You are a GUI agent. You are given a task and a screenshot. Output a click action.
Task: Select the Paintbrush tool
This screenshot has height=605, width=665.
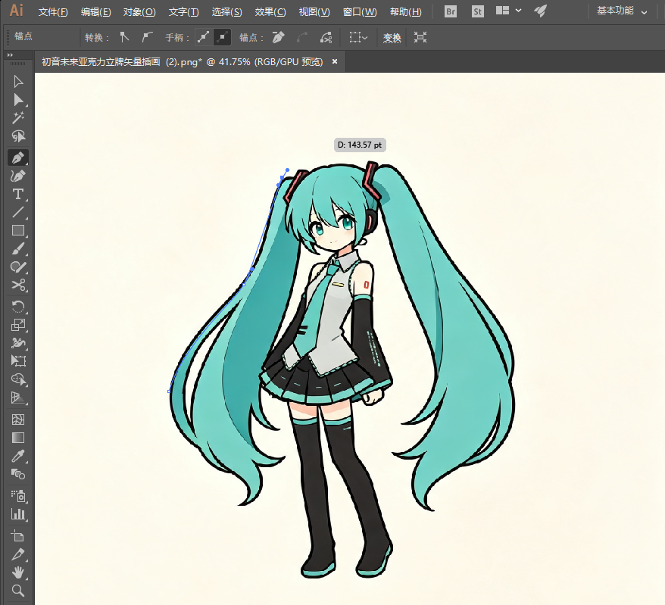pyautogui.click(x=18, y=248)
